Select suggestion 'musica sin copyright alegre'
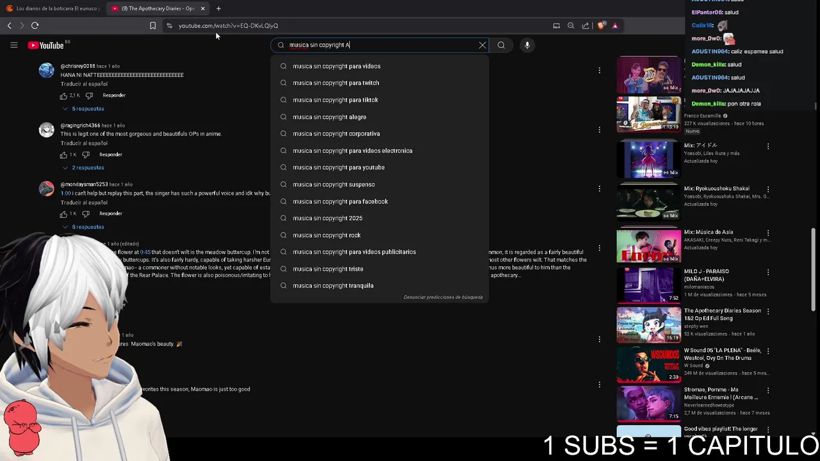Viewport: 820px width, 461px height. click(x=379, y=117)
